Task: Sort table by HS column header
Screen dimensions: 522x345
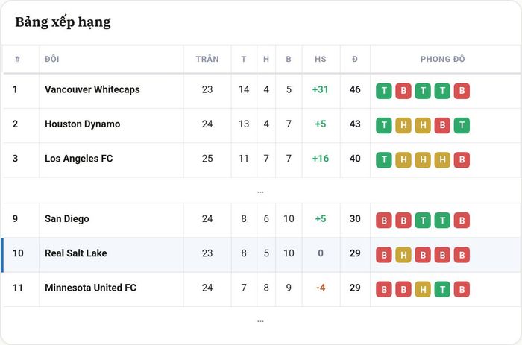Action: [320, 59]
